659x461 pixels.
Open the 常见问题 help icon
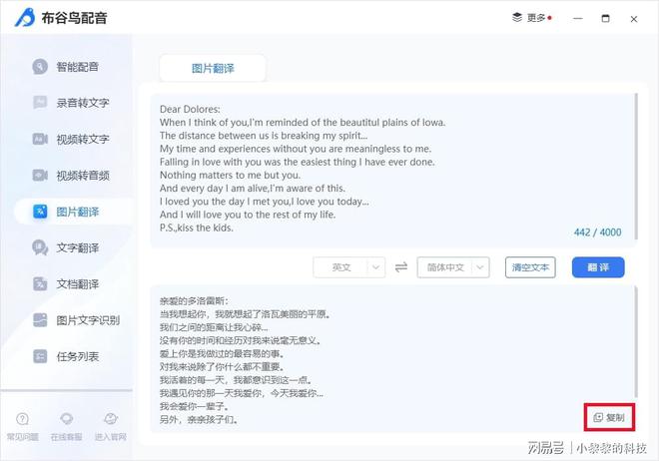coord(22,419)
